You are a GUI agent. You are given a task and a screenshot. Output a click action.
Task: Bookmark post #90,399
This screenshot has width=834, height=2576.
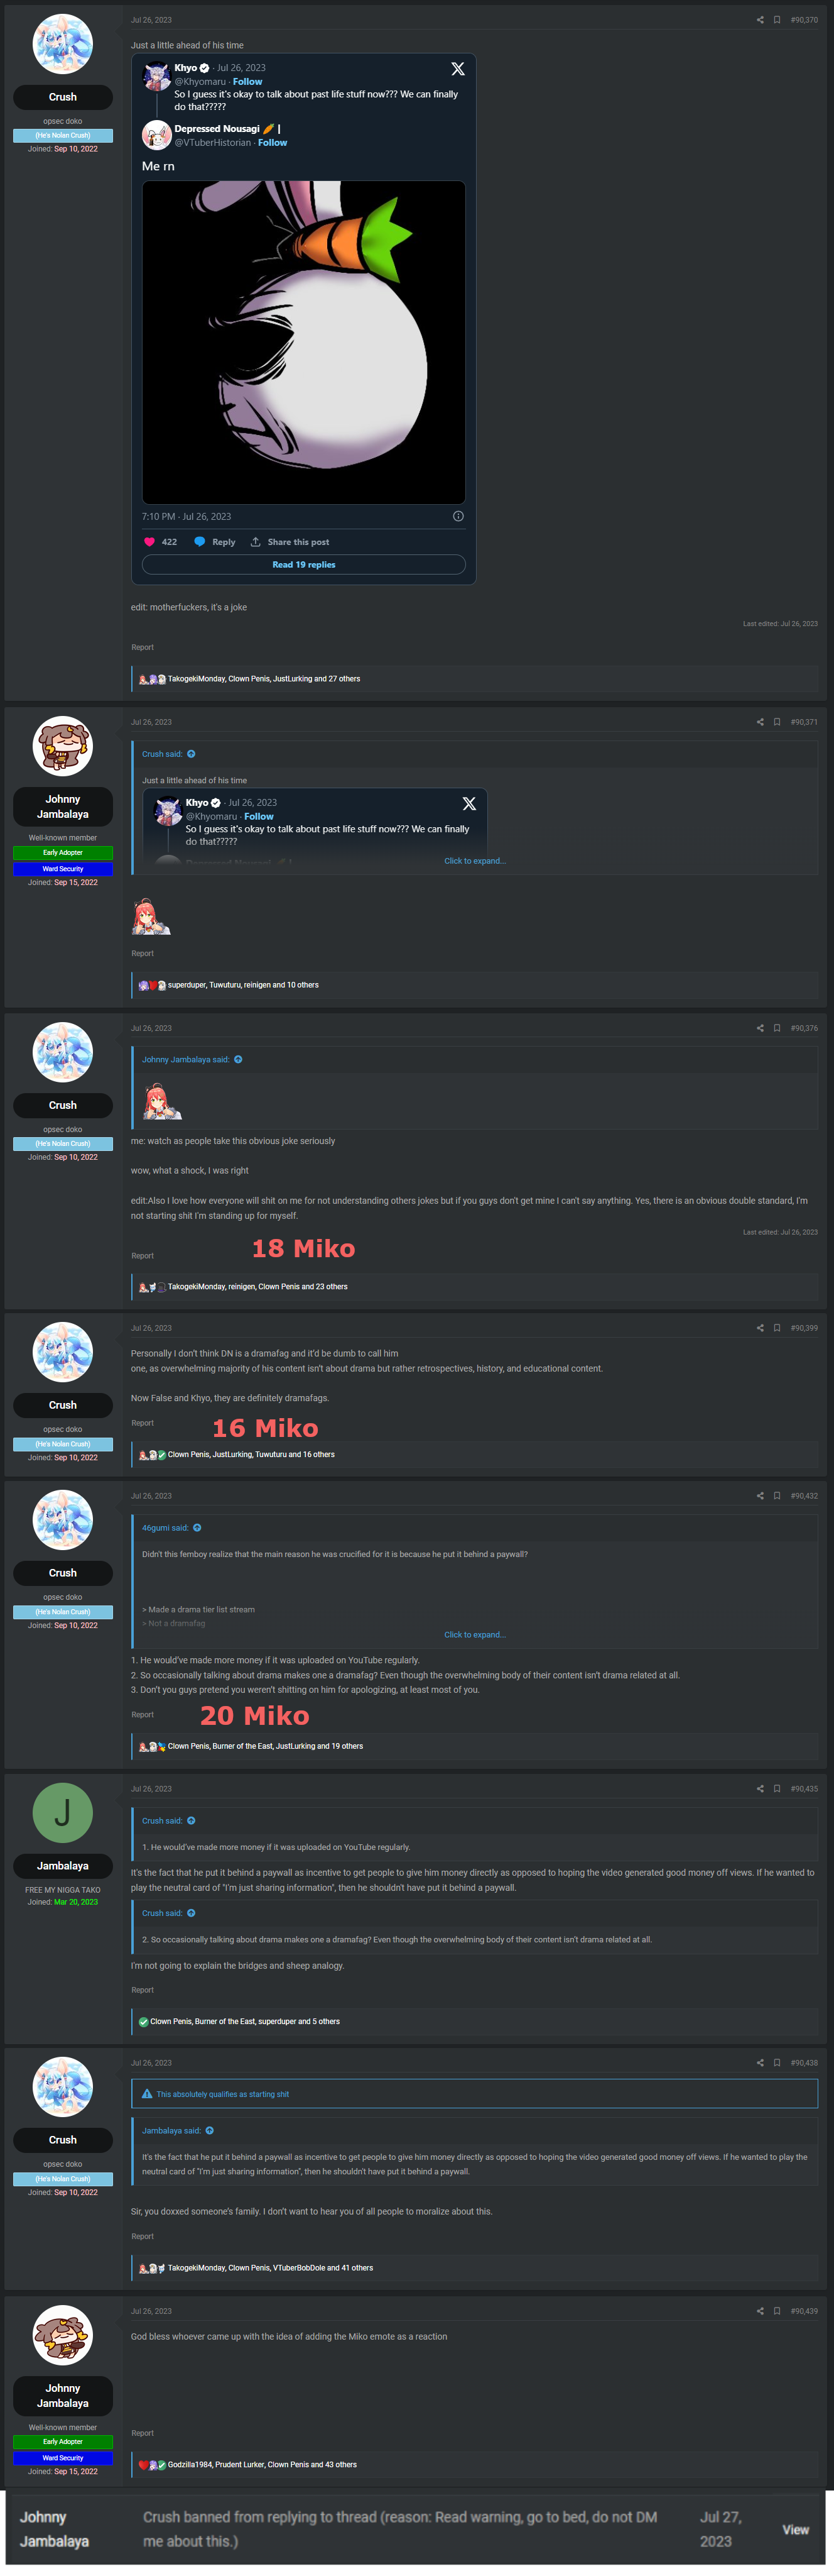(777, 1328)
